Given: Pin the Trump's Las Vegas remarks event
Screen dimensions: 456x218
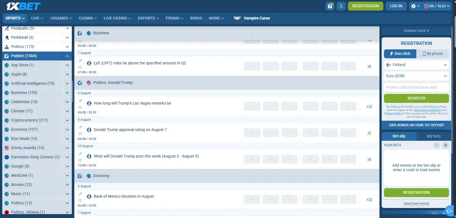Looking at the screenshot, I should click(80, 101).
